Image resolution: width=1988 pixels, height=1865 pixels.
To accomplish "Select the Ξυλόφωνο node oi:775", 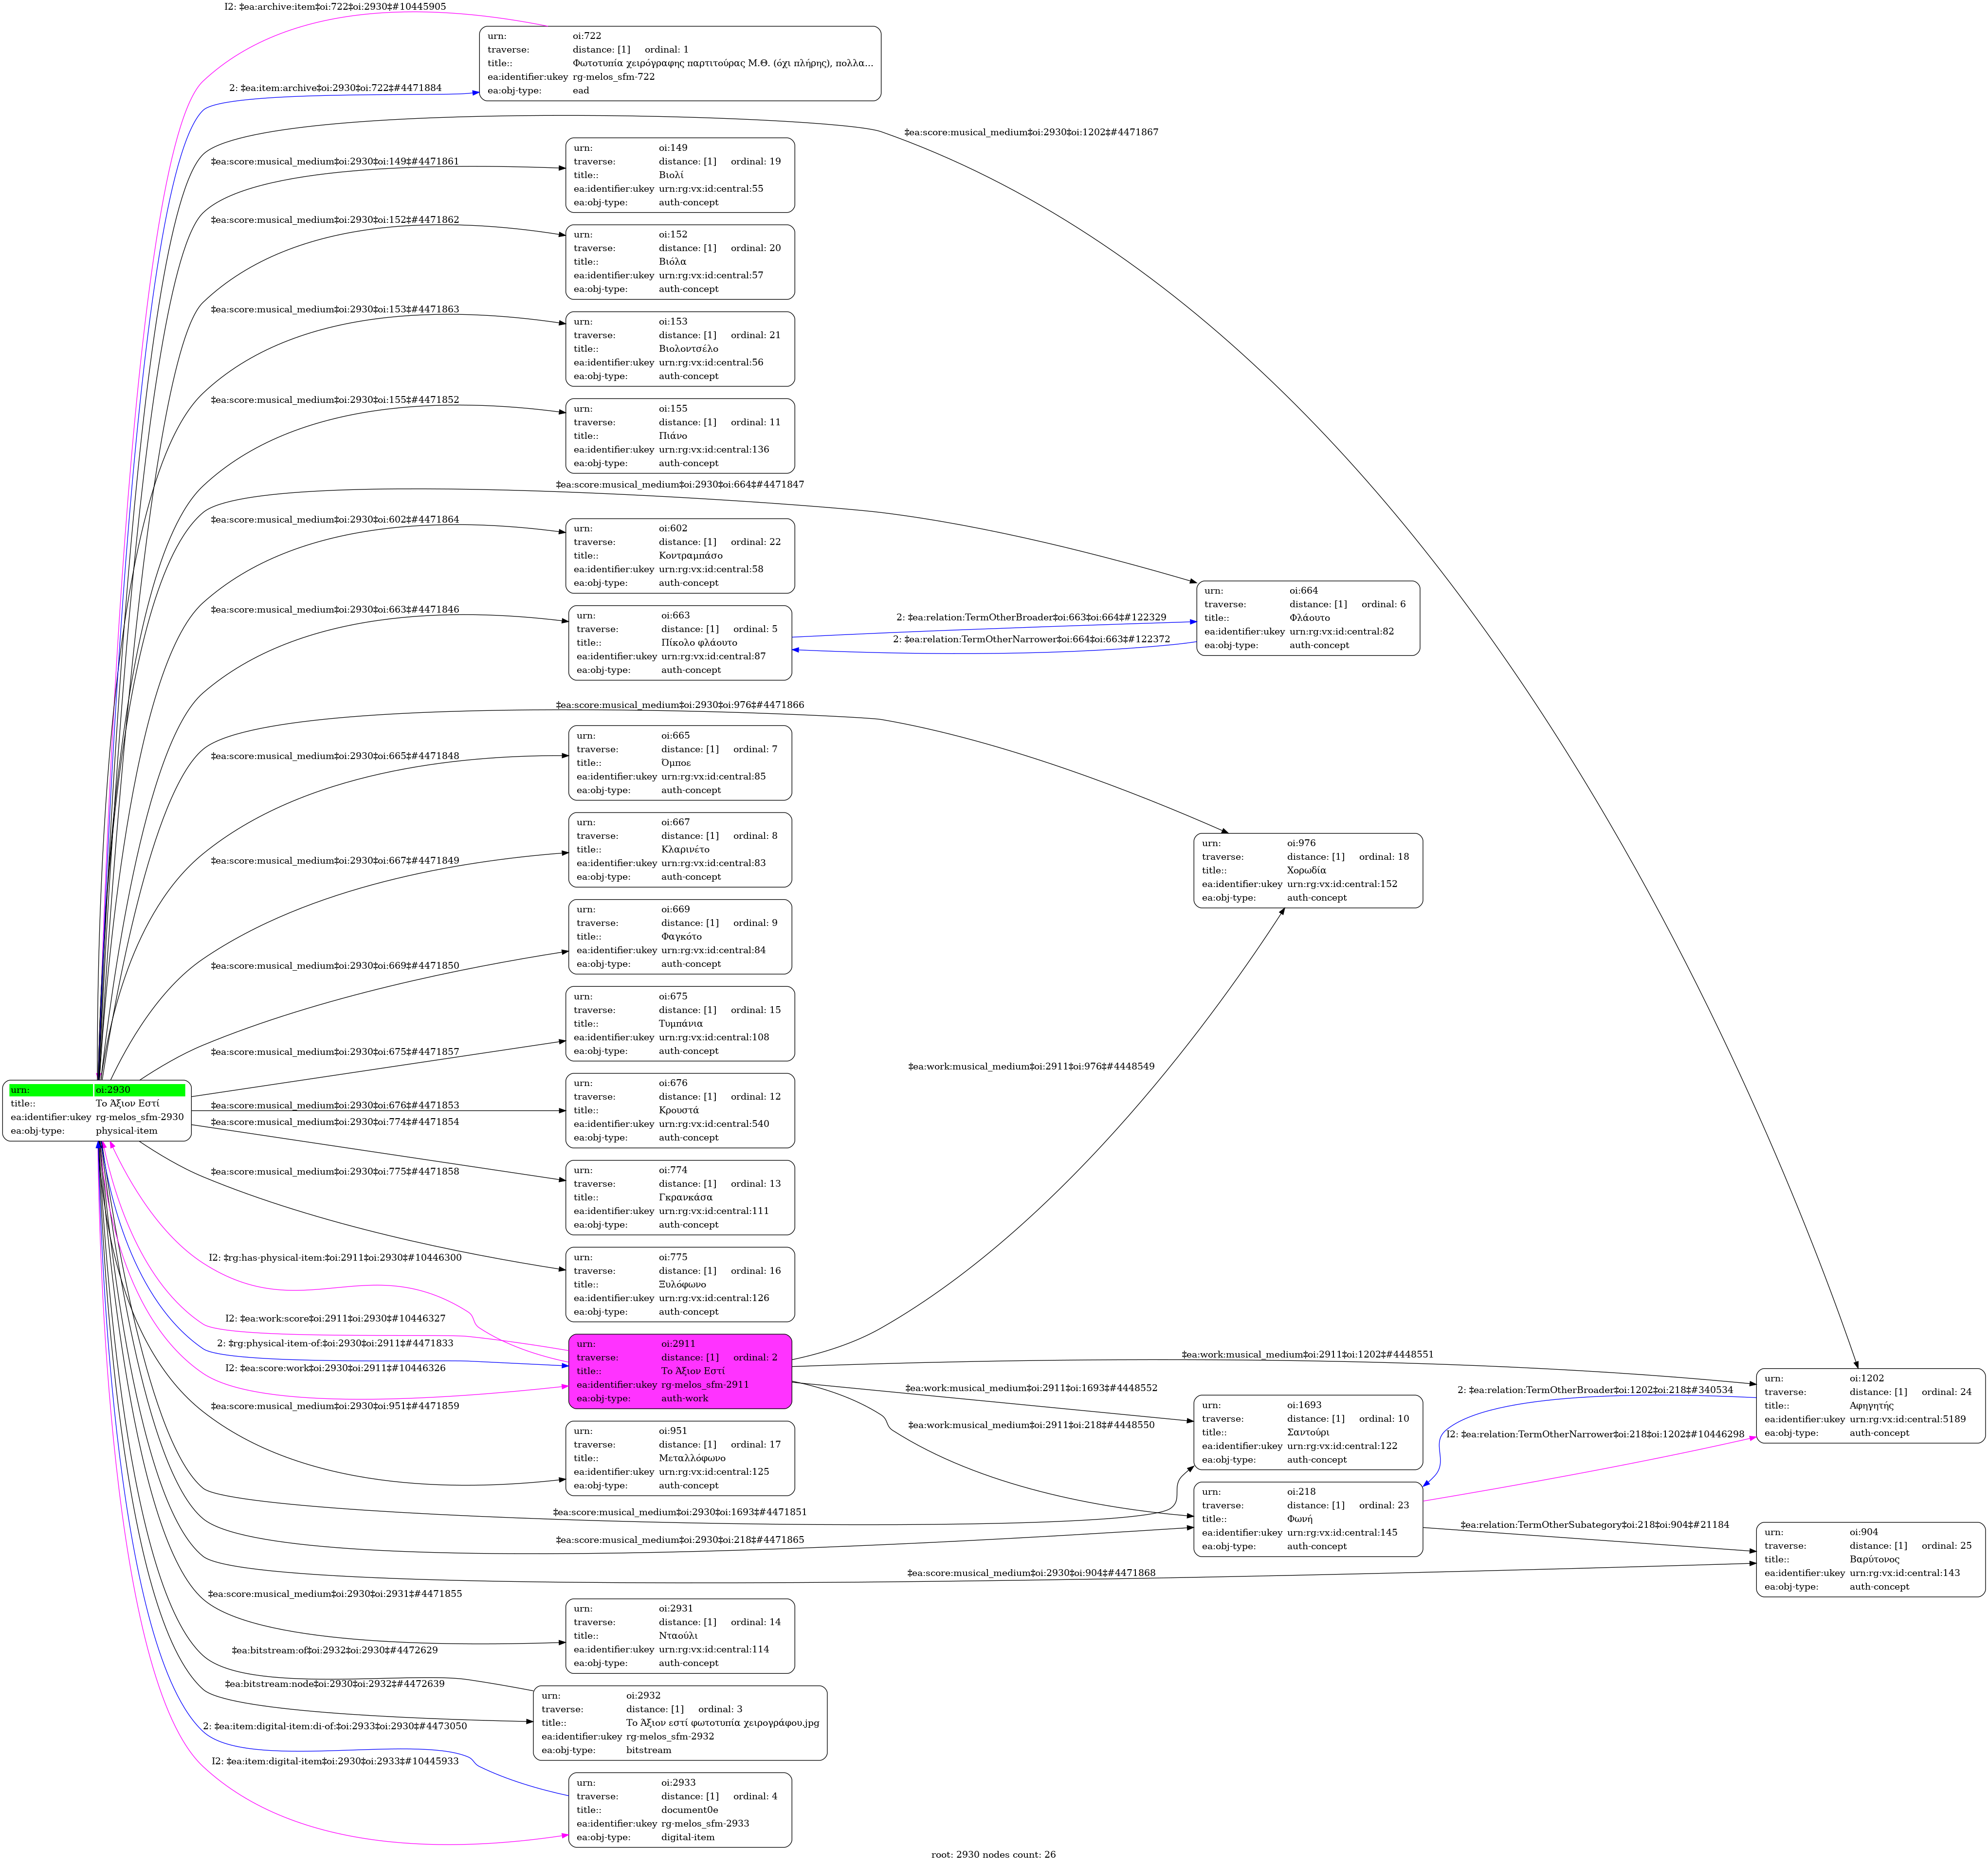I will click(x=680, y=1284).
